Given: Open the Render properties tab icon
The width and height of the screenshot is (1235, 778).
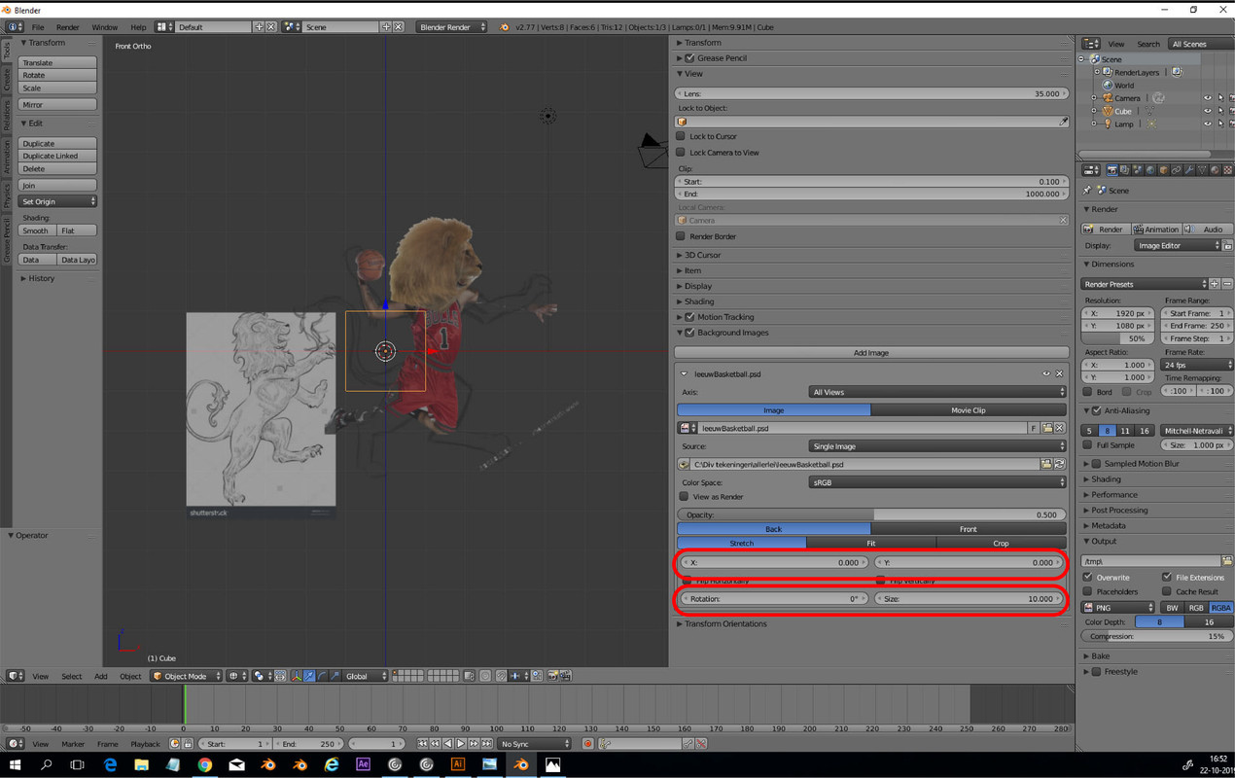Looking at the screenshot, I should tap(1112, 170).
